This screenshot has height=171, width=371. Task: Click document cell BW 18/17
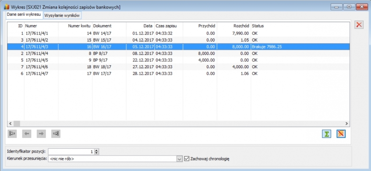[102, 67]
